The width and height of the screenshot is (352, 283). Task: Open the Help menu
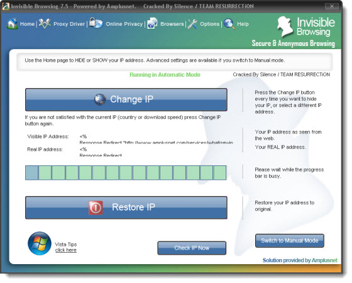click(243, 24)
